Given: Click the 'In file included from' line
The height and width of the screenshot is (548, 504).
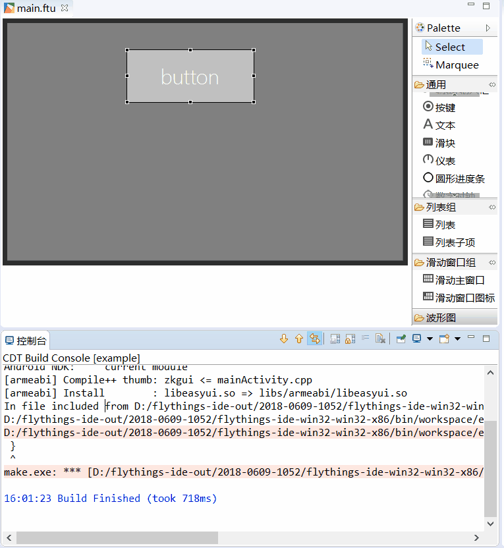Looking at the screenshot, I should (x=244, y=406).
